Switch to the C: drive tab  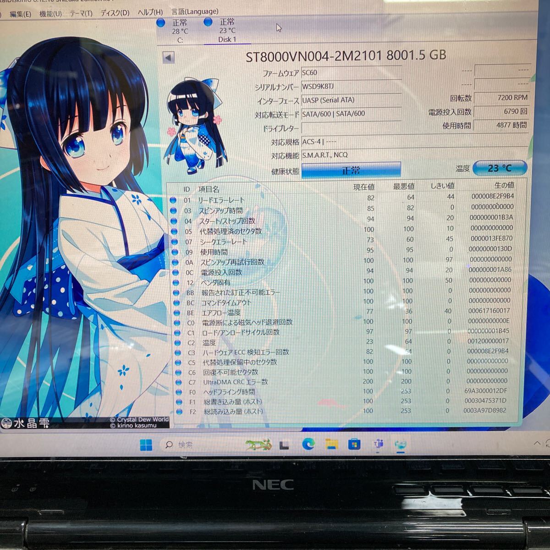(x=180, y=31)
